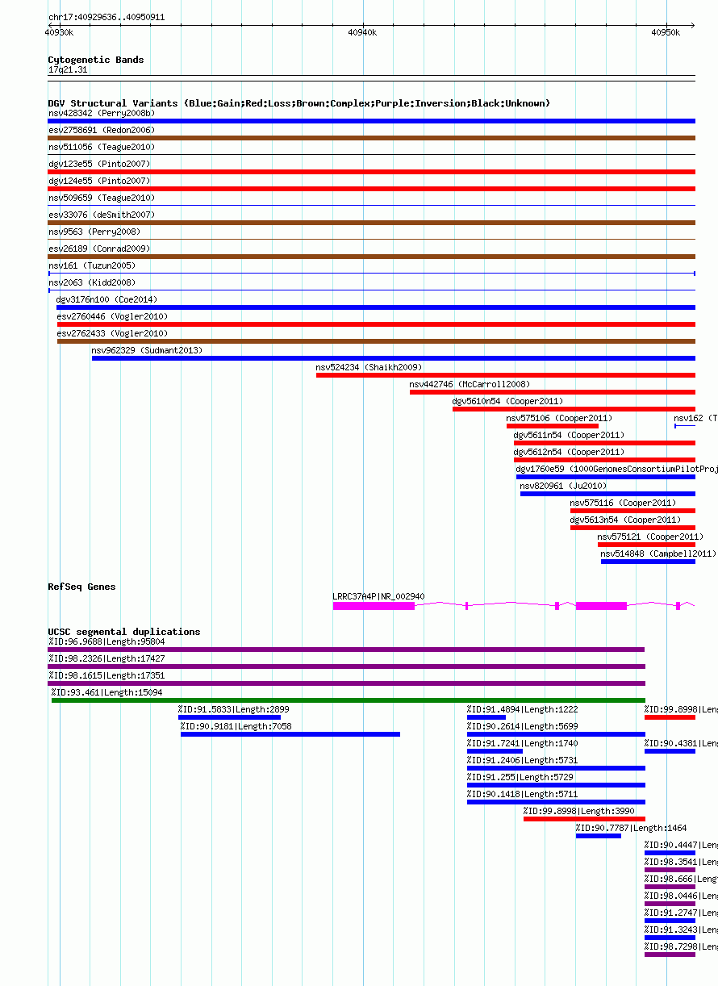Screen dimensions: 718x986
Task: Click variant dgv5610n54 (Cooper2011)
Action: [574, 409]
